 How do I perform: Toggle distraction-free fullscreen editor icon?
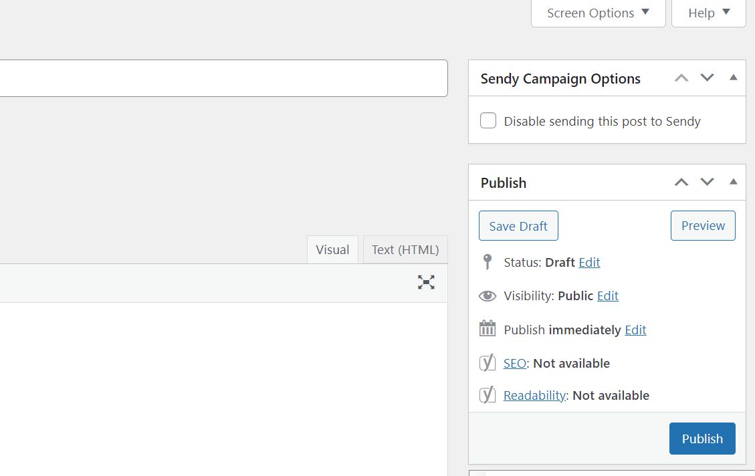[x=426, y=282]
